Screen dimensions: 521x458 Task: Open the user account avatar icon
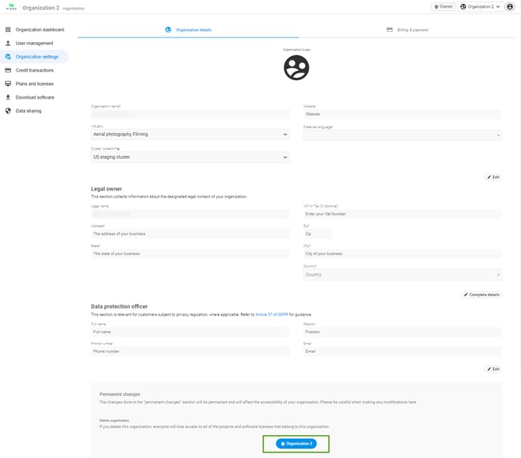coord(510,6)
